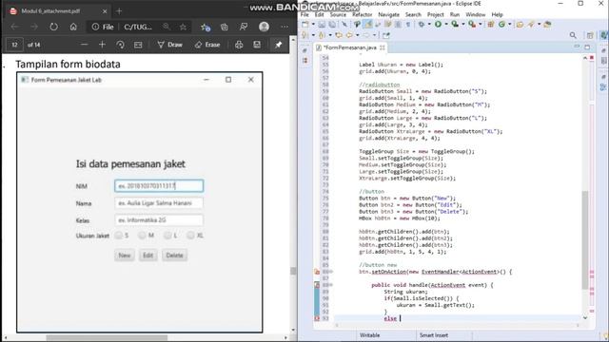The image size is (609, 342).
Task: Open Edge settings and more menu
Action: click(x=285, y=27)
